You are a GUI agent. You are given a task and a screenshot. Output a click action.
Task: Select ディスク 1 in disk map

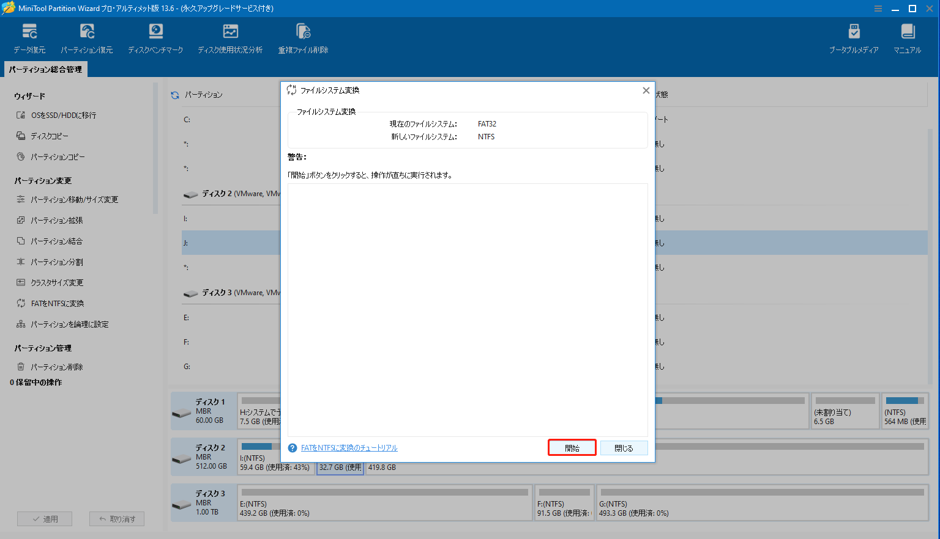coord(203,411)
